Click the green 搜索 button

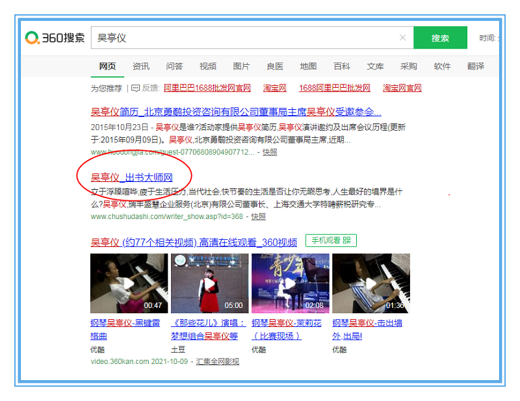point(440,38)
